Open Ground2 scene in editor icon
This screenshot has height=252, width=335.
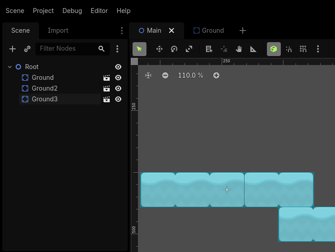point(107,88)
